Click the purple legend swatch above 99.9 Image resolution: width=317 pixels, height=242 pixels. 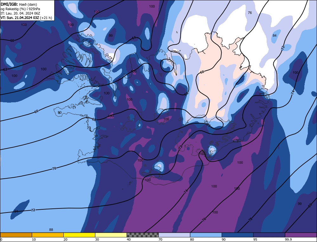point(301,235)
